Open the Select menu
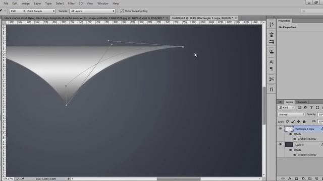The height and width of the screenshot is (181, 323). pyautogui.click(x=60, y=4)
